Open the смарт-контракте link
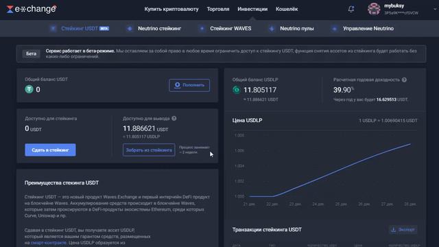This screenshot has height=247, width=439. click(x=48, y=243)
